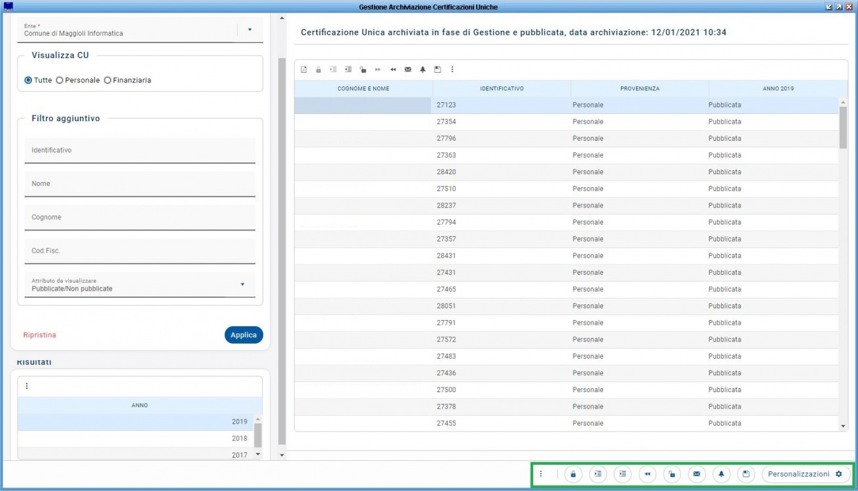Click the Ripristina link
The width and height of the screenshot is (858, 491).
39,335
